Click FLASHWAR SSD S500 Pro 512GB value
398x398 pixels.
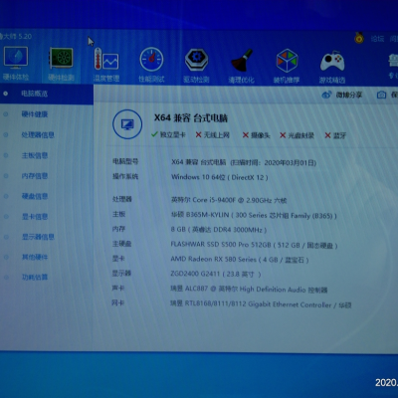tap(254, 245)
